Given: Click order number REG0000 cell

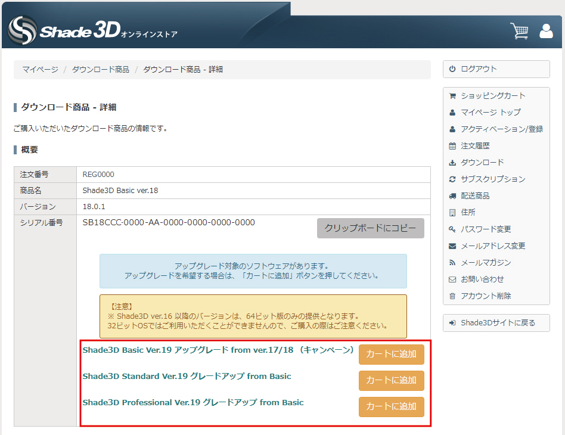Looking at the screenshot, I should 253,175.
